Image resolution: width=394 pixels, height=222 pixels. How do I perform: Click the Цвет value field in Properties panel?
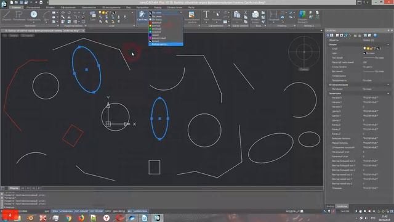376,54
